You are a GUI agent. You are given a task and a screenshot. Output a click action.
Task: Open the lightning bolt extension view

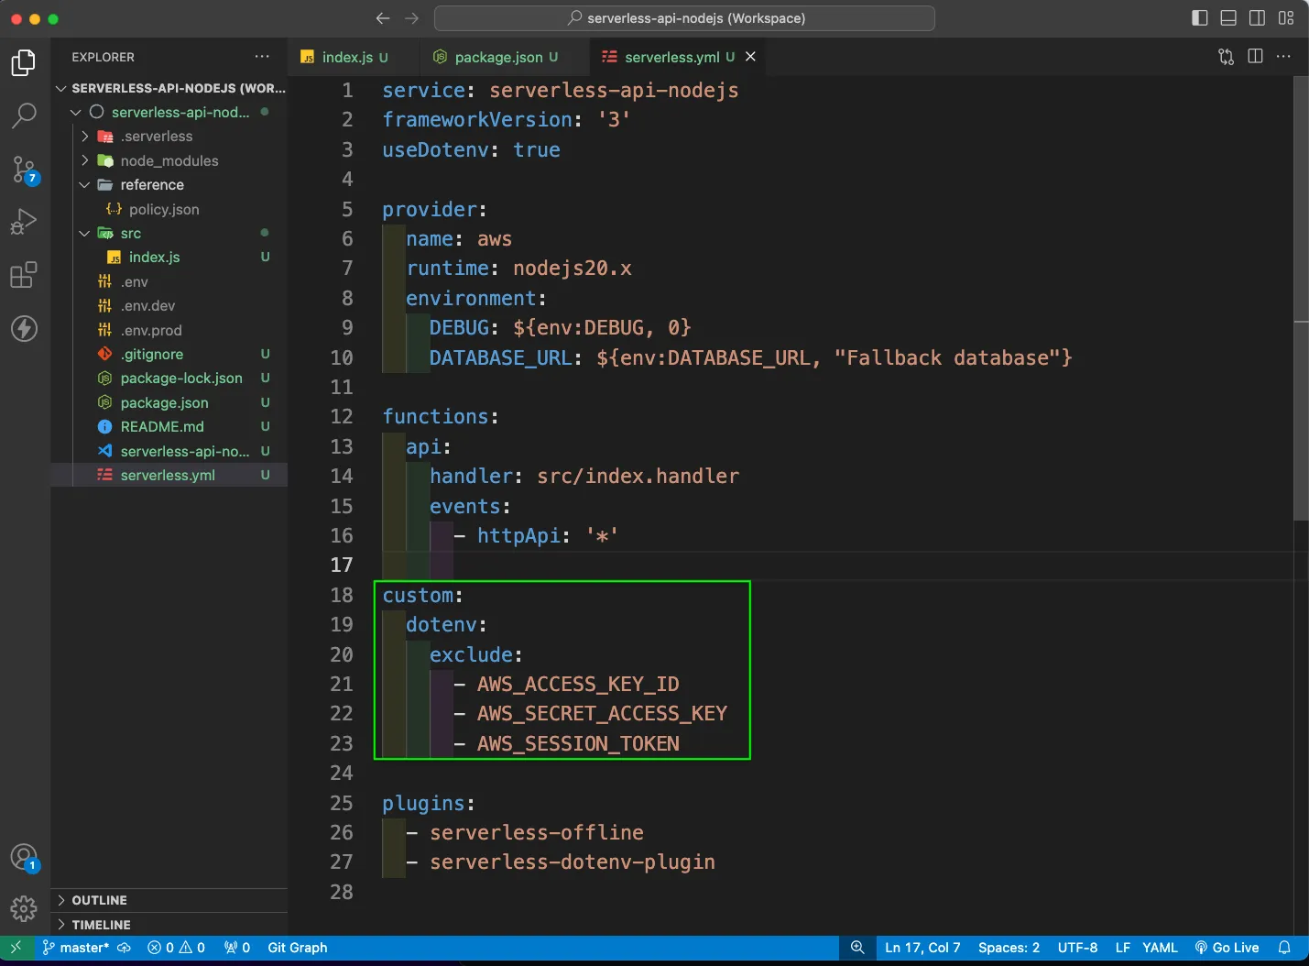[x=24, y=328]
